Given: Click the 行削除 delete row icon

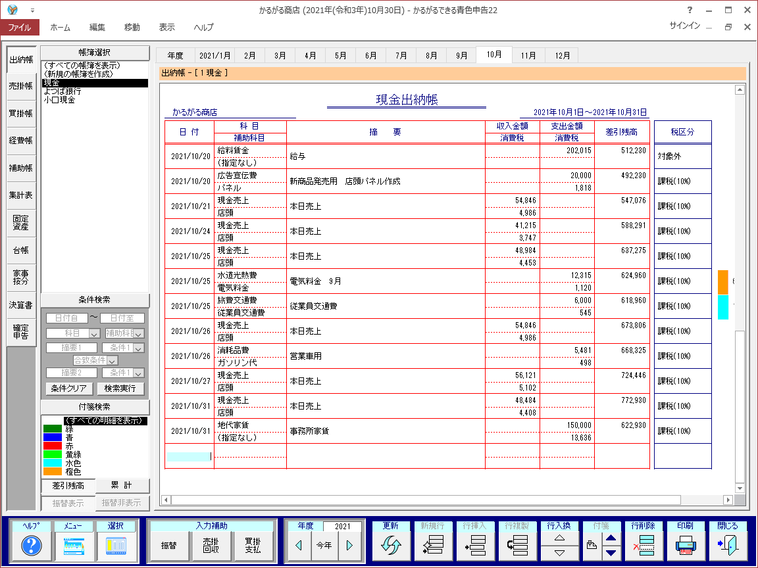Looking at the screenshot, I should 643,546.
